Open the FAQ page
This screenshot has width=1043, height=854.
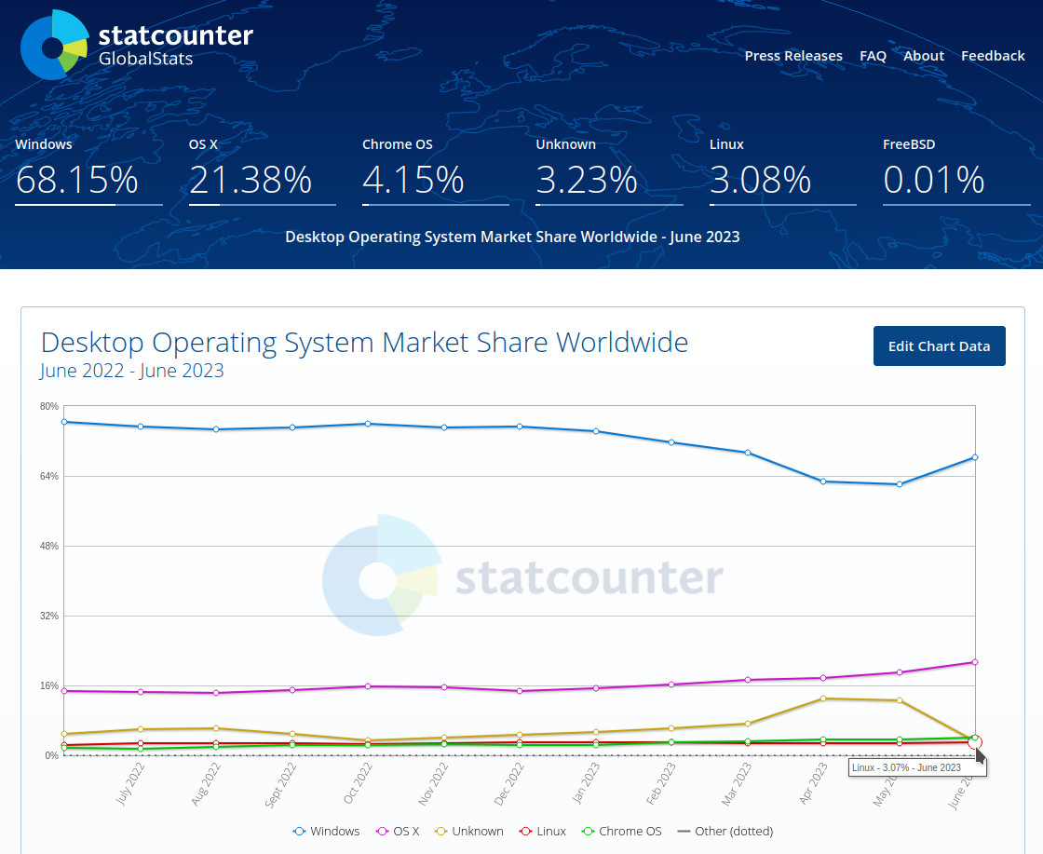point(873,56)
